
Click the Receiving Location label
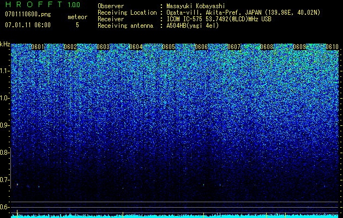tap(127, 13)
